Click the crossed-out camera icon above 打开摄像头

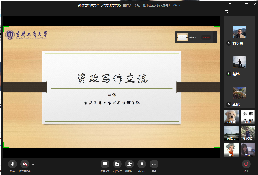tap(25, 164)
